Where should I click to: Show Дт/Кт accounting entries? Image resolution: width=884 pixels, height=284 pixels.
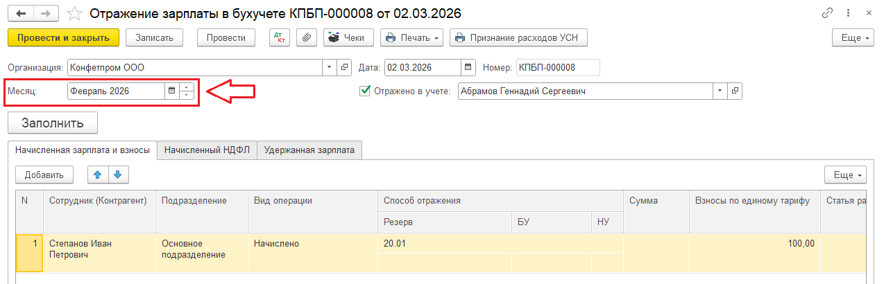point(280,37)
